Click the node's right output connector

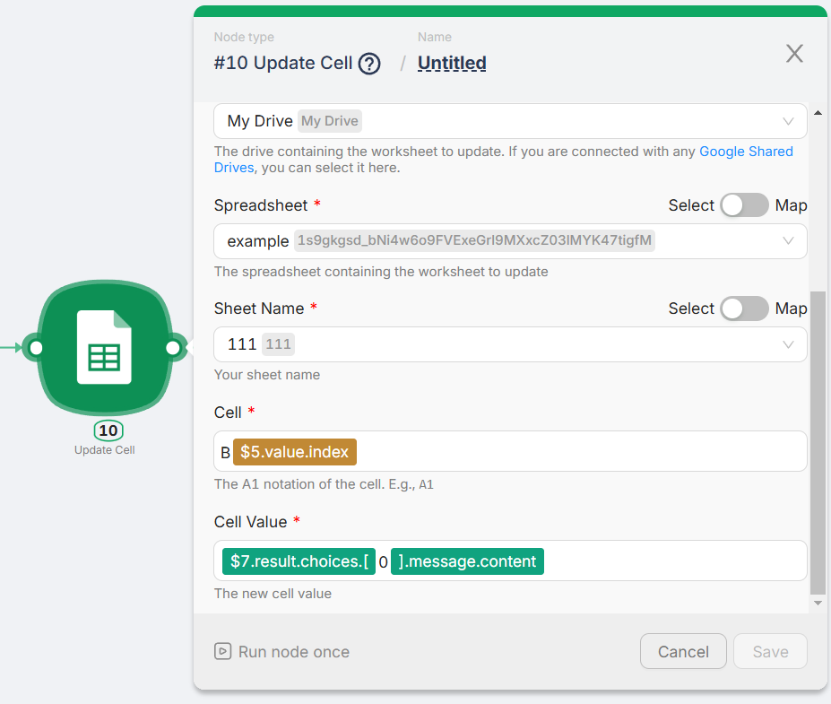point(173,347)
